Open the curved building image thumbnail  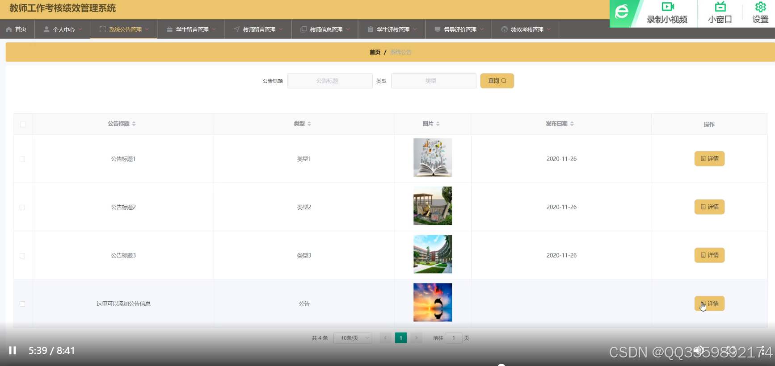click(433, 254)
